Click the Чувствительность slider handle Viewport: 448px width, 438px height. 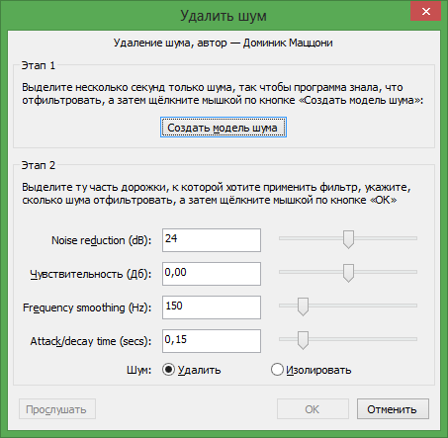348,273
